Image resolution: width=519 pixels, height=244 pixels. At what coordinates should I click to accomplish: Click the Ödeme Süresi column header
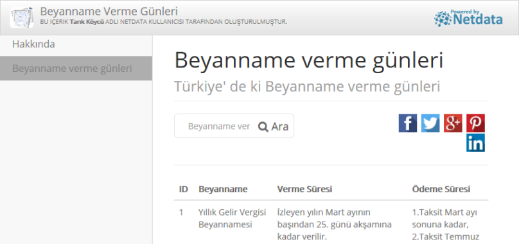441,189
